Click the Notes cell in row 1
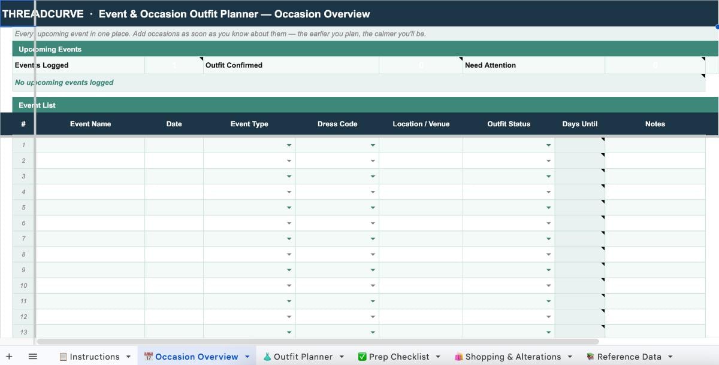The image size is (719, 365). click(x=655, y=145)
